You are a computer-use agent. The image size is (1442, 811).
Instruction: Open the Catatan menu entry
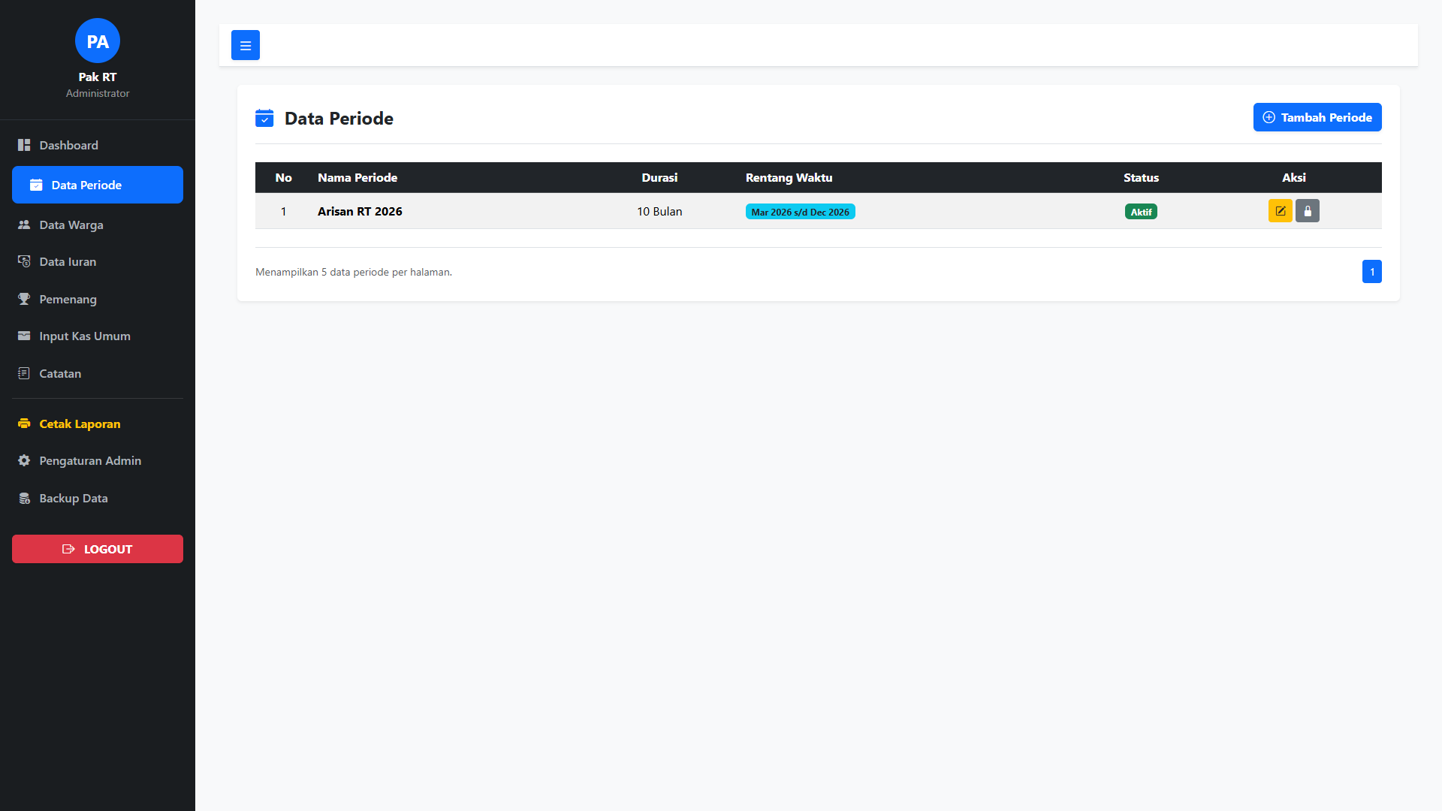pos(60,373)
